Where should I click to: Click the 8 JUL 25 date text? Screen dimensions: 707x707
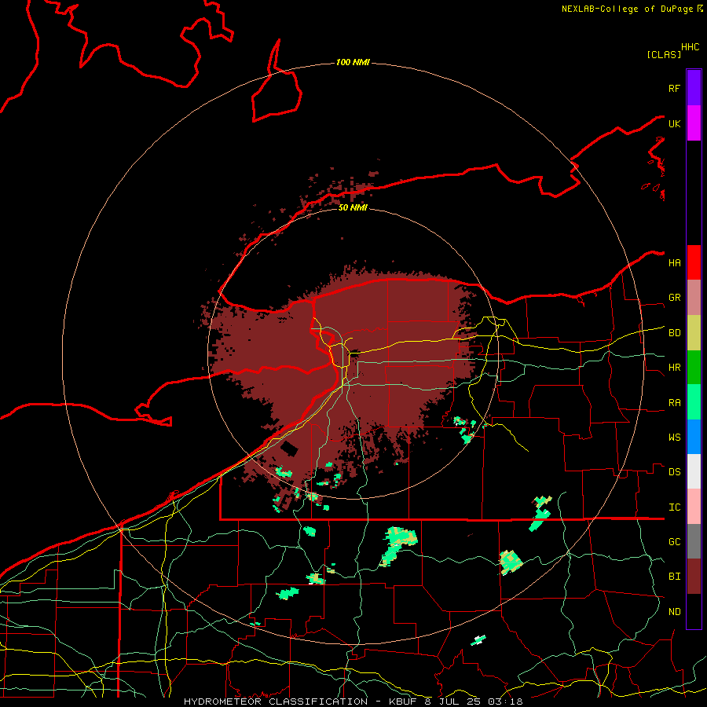(x=452, y=702)
